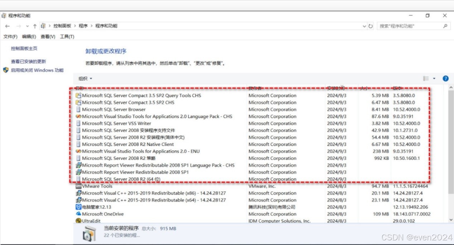Click the search magnifier icon

[445, 26]
